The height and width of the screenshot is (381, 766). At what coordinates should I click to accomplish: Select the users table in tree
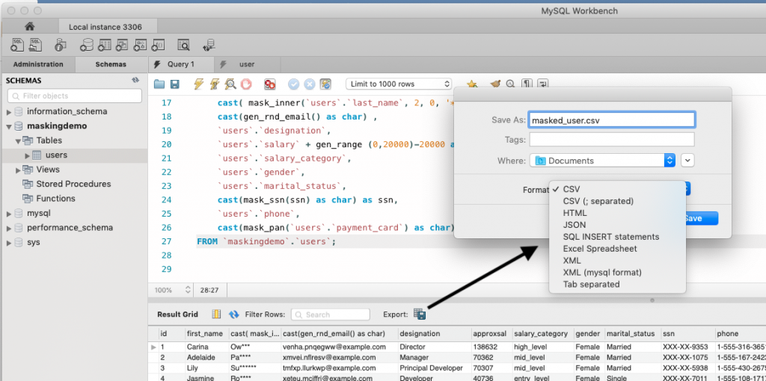tap(56, 155)
